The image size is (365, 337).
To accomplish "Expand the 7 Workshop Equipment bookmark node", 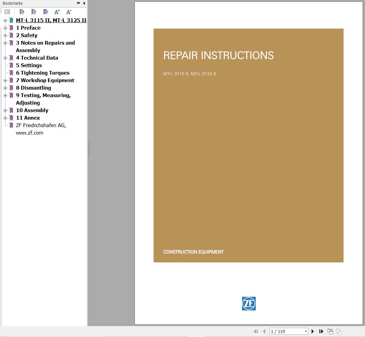I will click(x=5, y=80).
